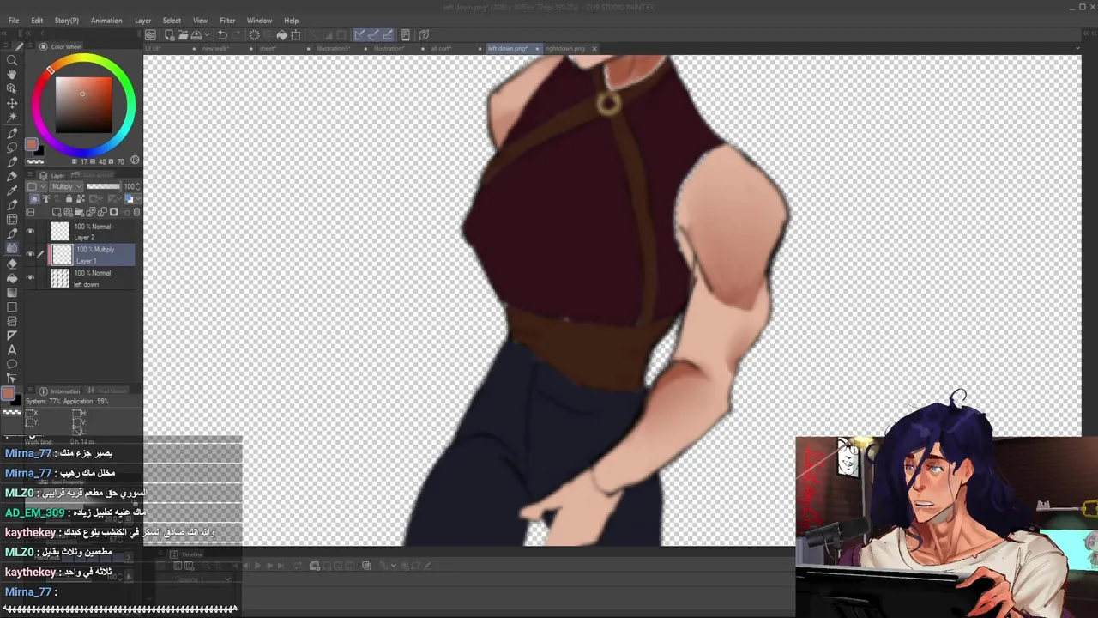Close the rightdown.png tab

click(x=594, y=49)
